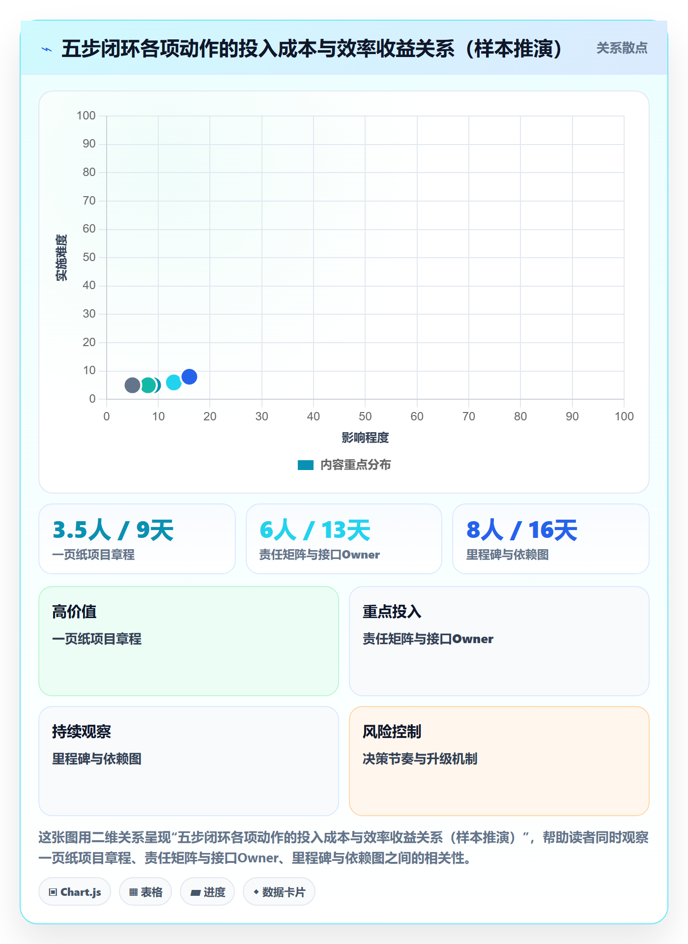This screenshot has height=944, width=688.
Task: Click the description paragraph below the cards
Action: coord(344,848)
